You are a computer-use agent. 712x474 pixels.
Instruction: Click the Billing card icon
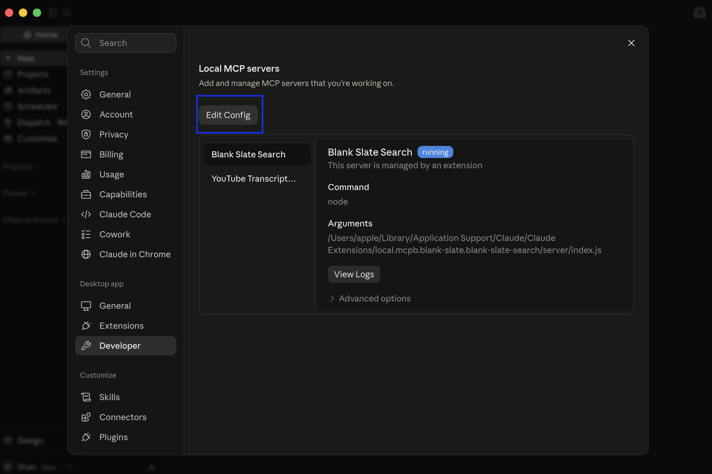pyautogui.click(x=86, y=154)
